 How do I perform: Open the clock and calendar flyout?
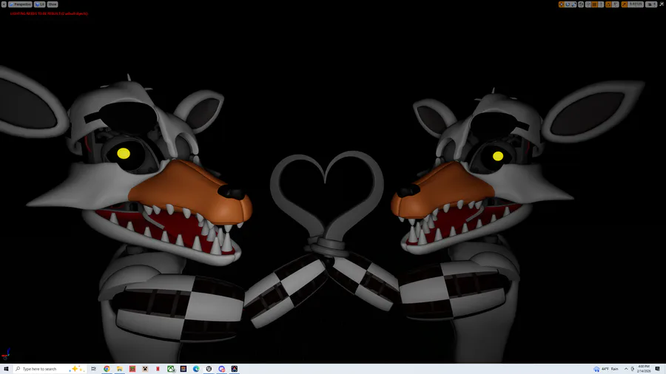[644, 369]
